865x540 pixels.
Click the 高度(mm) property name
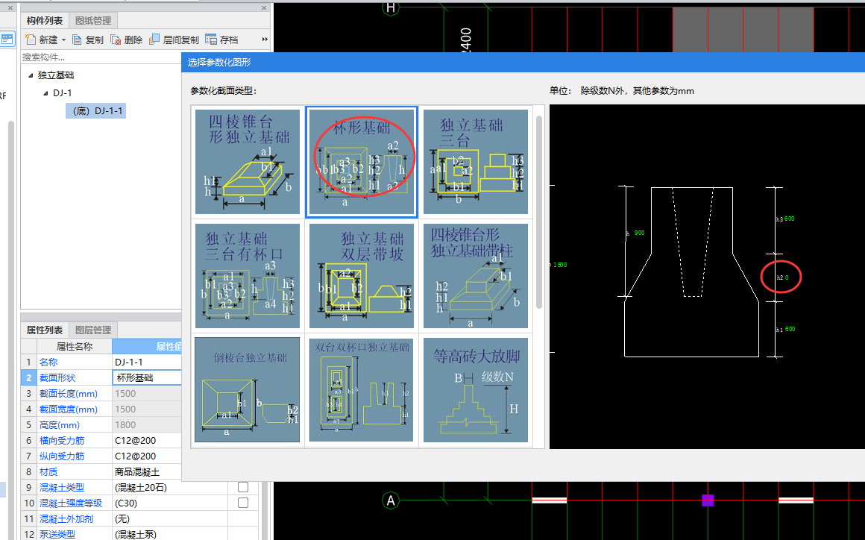(x=60, y=425)
